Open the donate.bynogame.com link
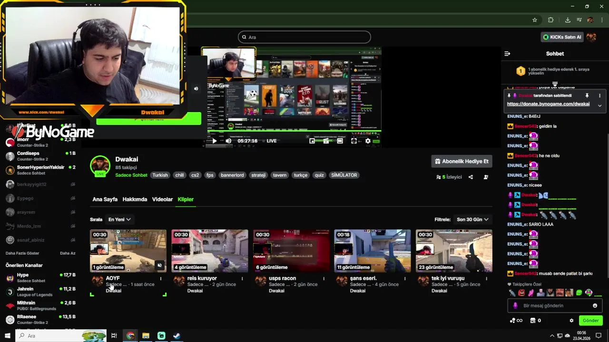This screenshot has width=609, height=342. click(548, 104)
